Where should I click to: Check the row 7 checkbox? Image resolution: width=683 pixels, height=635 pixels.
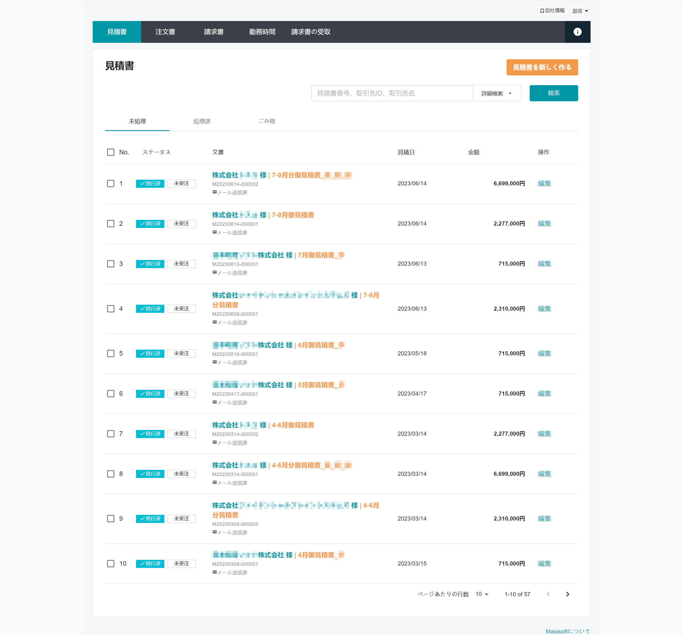111,434
